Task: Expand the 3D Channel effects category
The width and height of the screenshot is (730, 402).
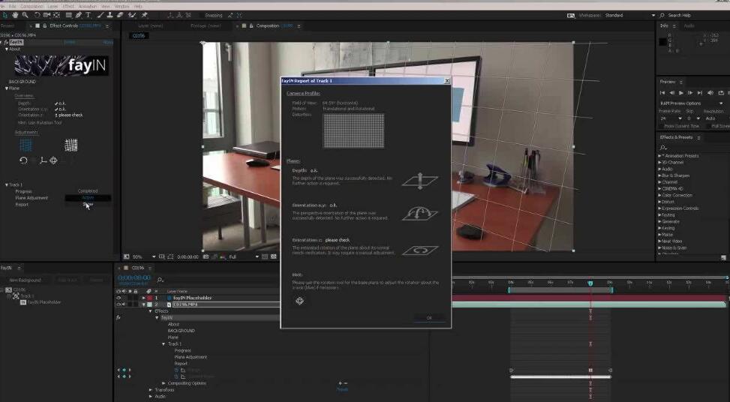Action: [x=659, y=163]
